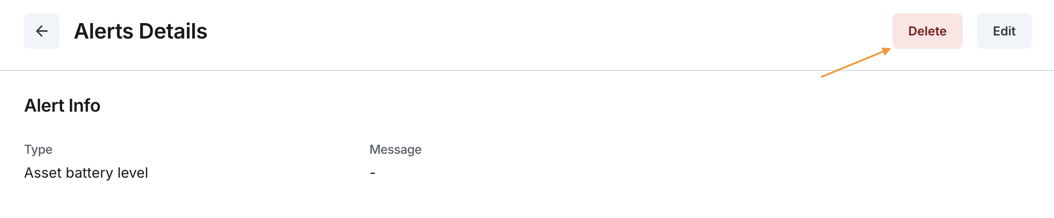
Task: Open the Edit alert form
Action: 1004,31
